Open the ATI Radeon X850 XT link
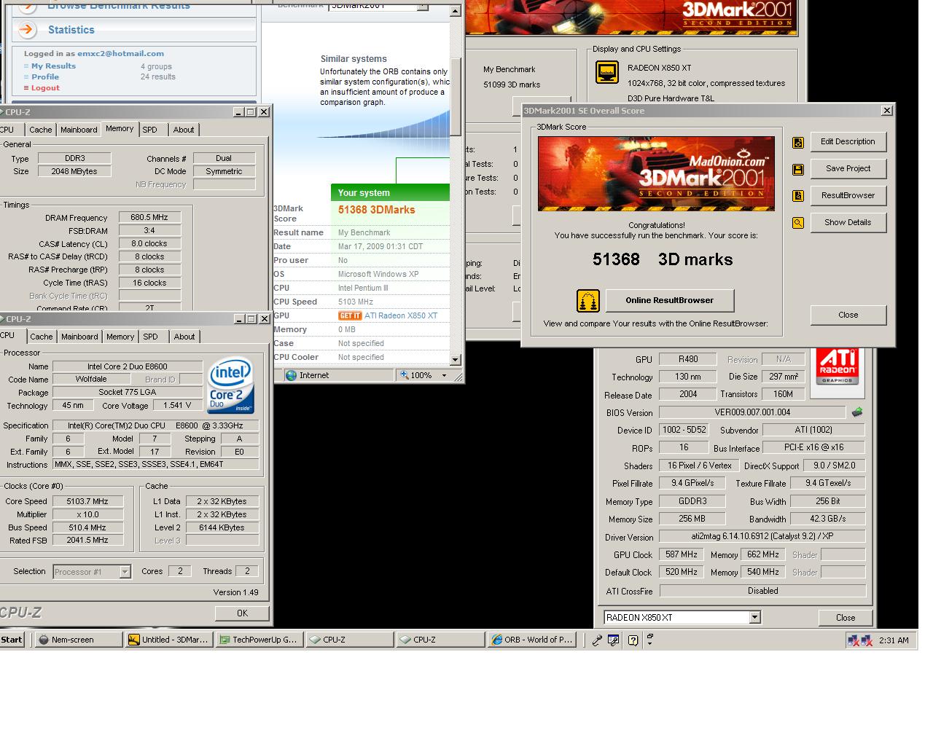This screenshot has height=746, width=933. [401, 315]
